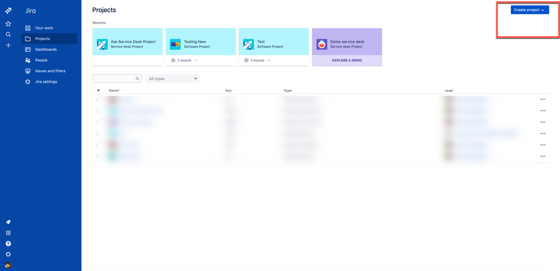560x271 pixels.
Task: Click the Explore a demo button
Action: click(x=347, y=60)
